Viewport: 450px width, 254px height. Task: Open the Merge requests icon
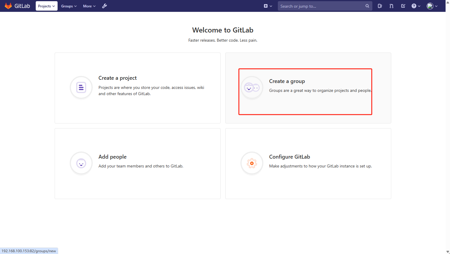391,6
